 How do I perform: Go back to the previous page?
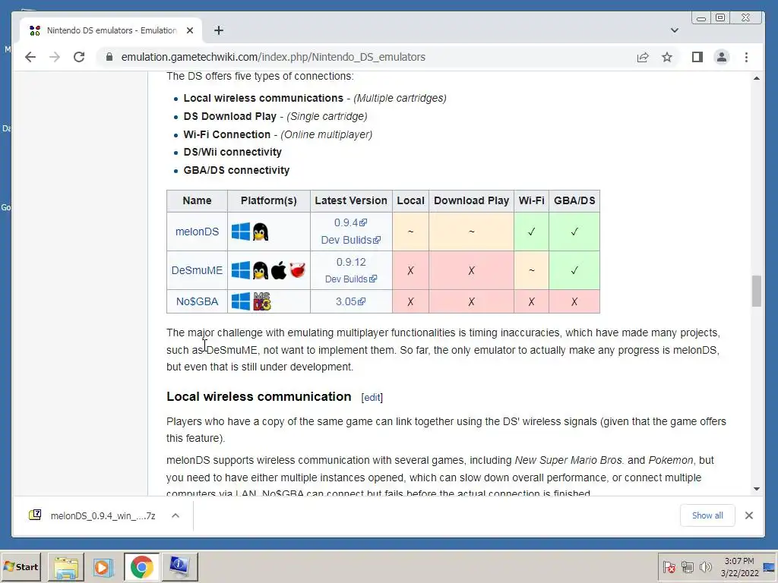click(30, 57)
